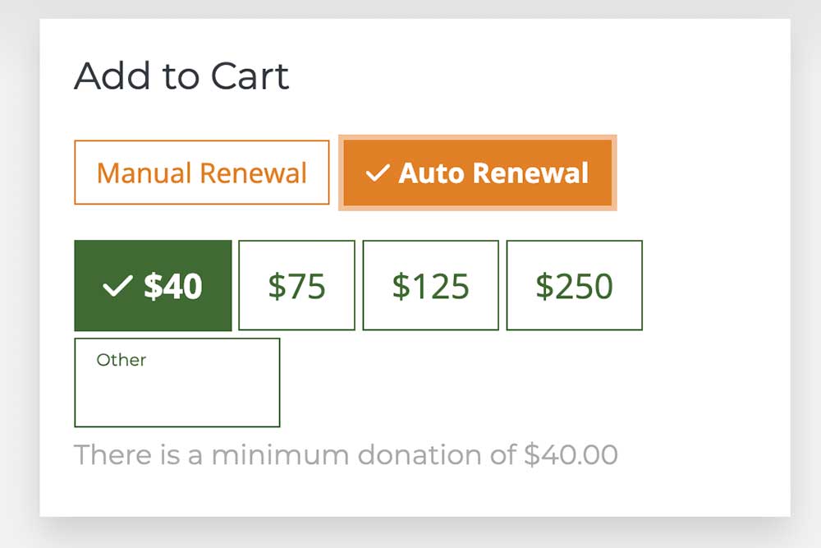The height and width of the screenshot is (548, 821).
Task: Pick the $125 donation amount
Action: click(430, 285)
